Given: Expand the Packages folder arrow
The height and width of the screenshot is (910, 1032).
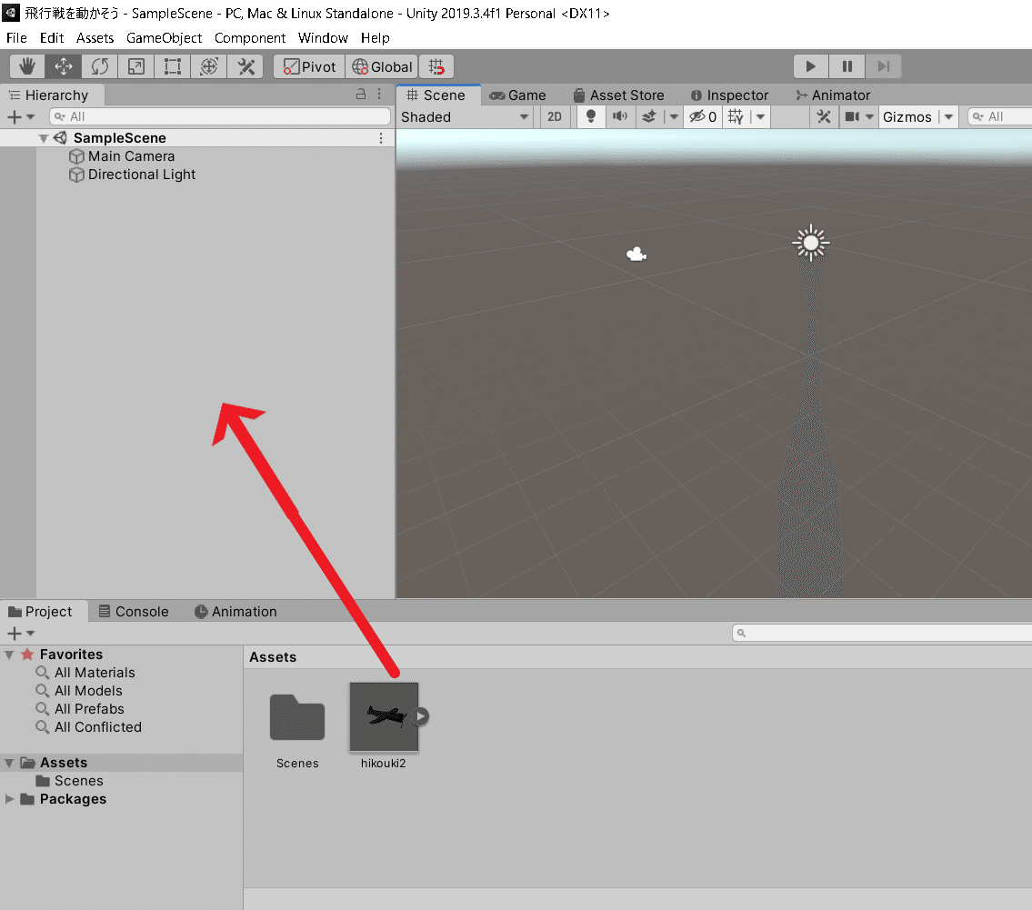Looking at the screenshot, I should [9, 799].
